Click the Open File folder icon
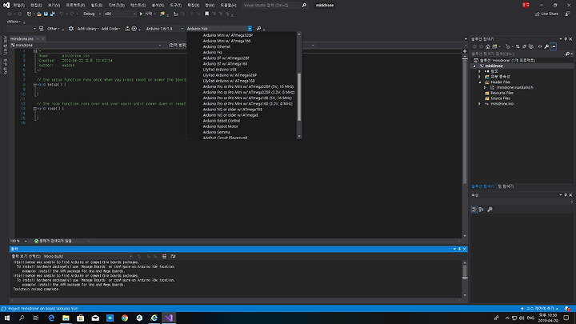The height and width of the screenshot is (324, 576). point(39,14)
